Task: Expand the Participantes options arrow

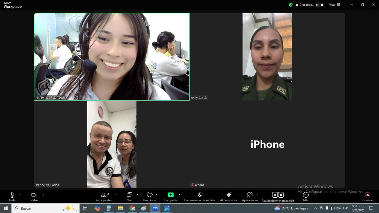Action: pos(116,195)
